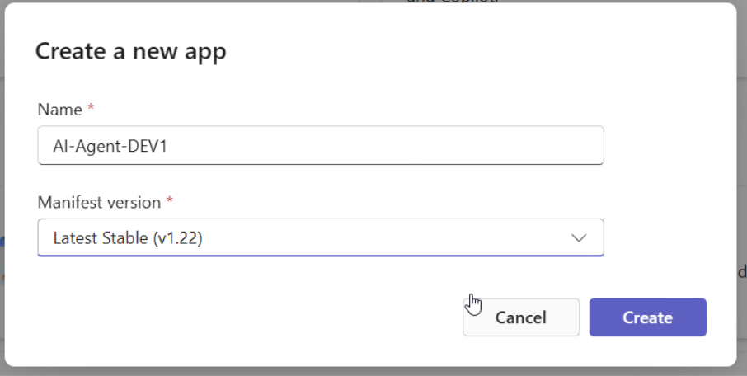Click the red asterisk beside Name

click(91, 110)
